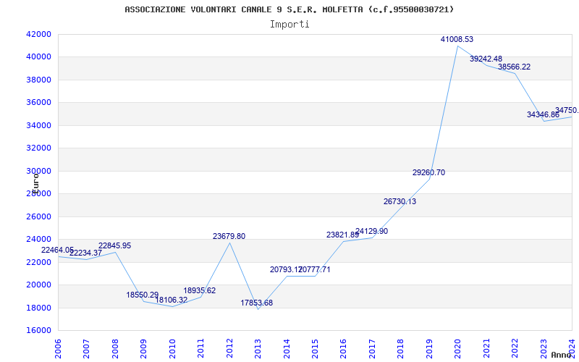Click data label 29260.70
Screen dimensions: 579x362
428,172
